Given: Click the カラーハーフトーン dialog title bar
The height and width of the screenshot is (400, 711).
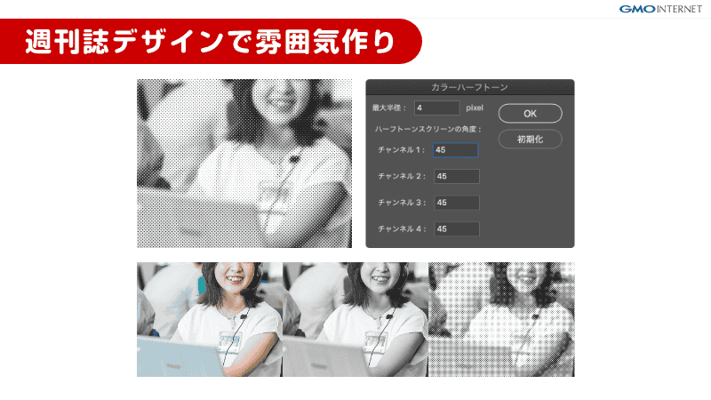Looking at the screenshot, I should point(470,86).
